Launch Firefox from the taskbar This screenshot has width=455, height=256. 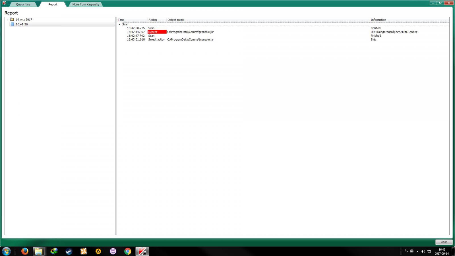pyautogui.click(x=25, y=251)
